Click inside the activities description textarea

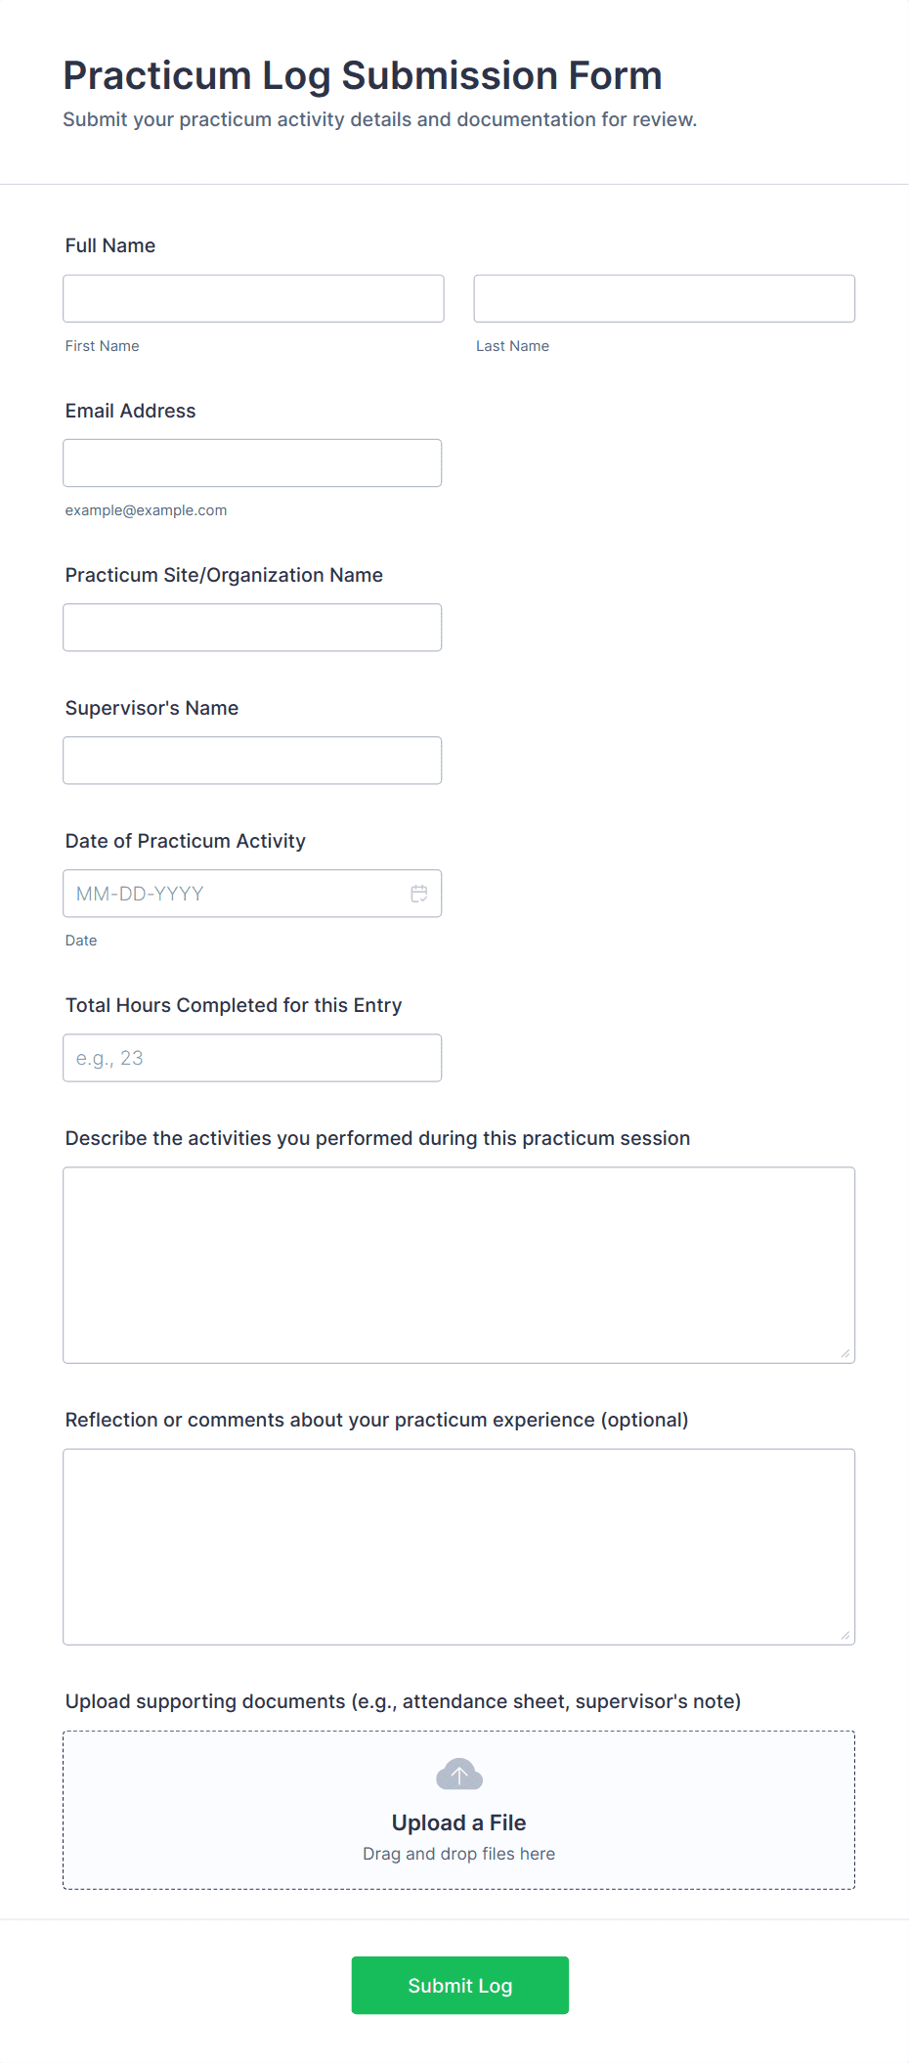coord(458,1264)
